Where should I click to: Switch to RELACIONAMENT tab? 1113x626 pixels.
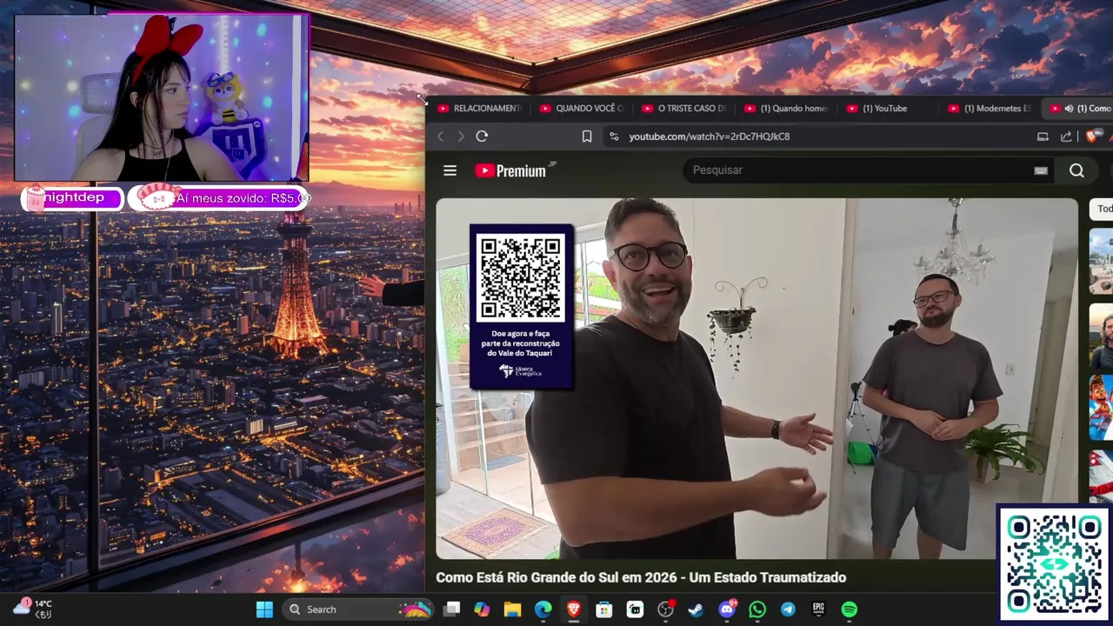(x=480, y=109)
